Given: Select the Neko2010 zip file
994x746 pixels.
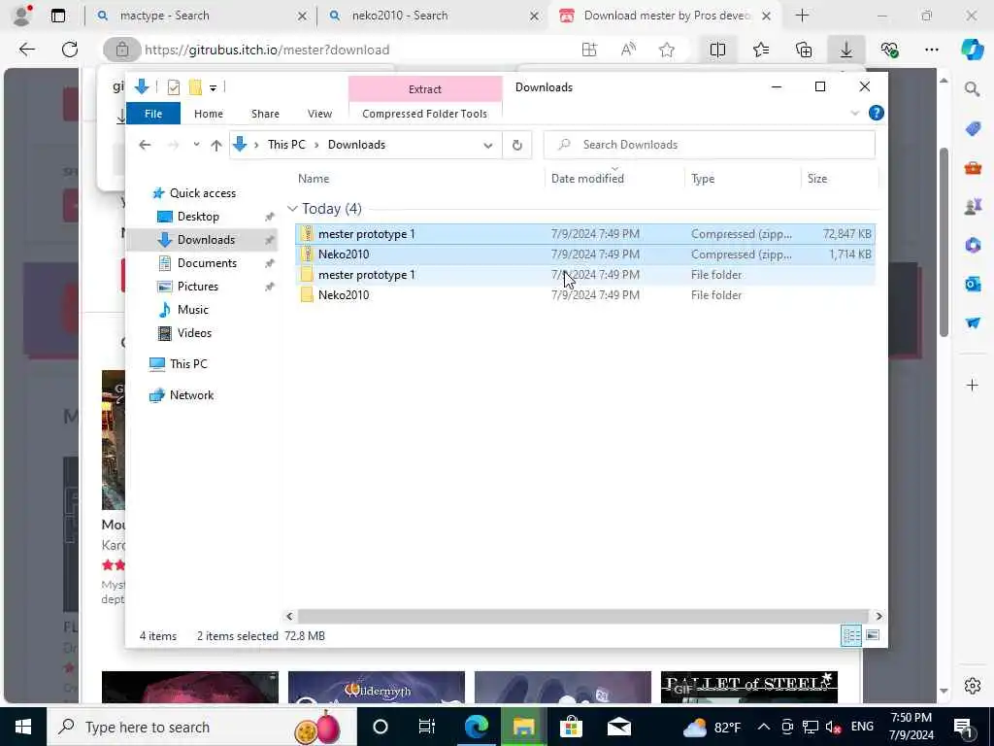Looking at the screenshot, I should point(585,254).
